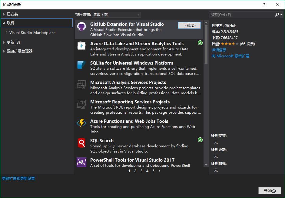
Task: Click the installed checkmark on SQL Search
Action: click(200, 140)
